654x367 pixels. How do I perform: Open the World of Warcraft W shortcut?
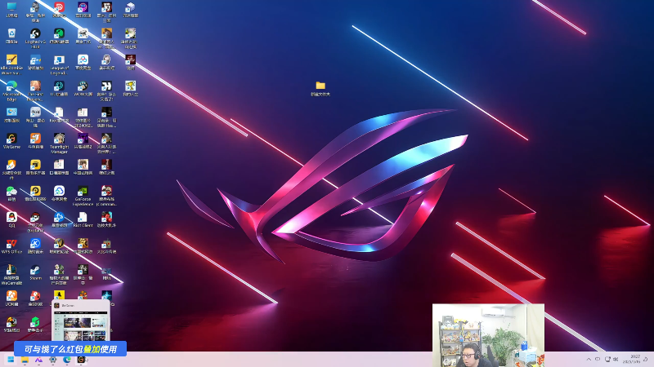(x=59, y=246)
